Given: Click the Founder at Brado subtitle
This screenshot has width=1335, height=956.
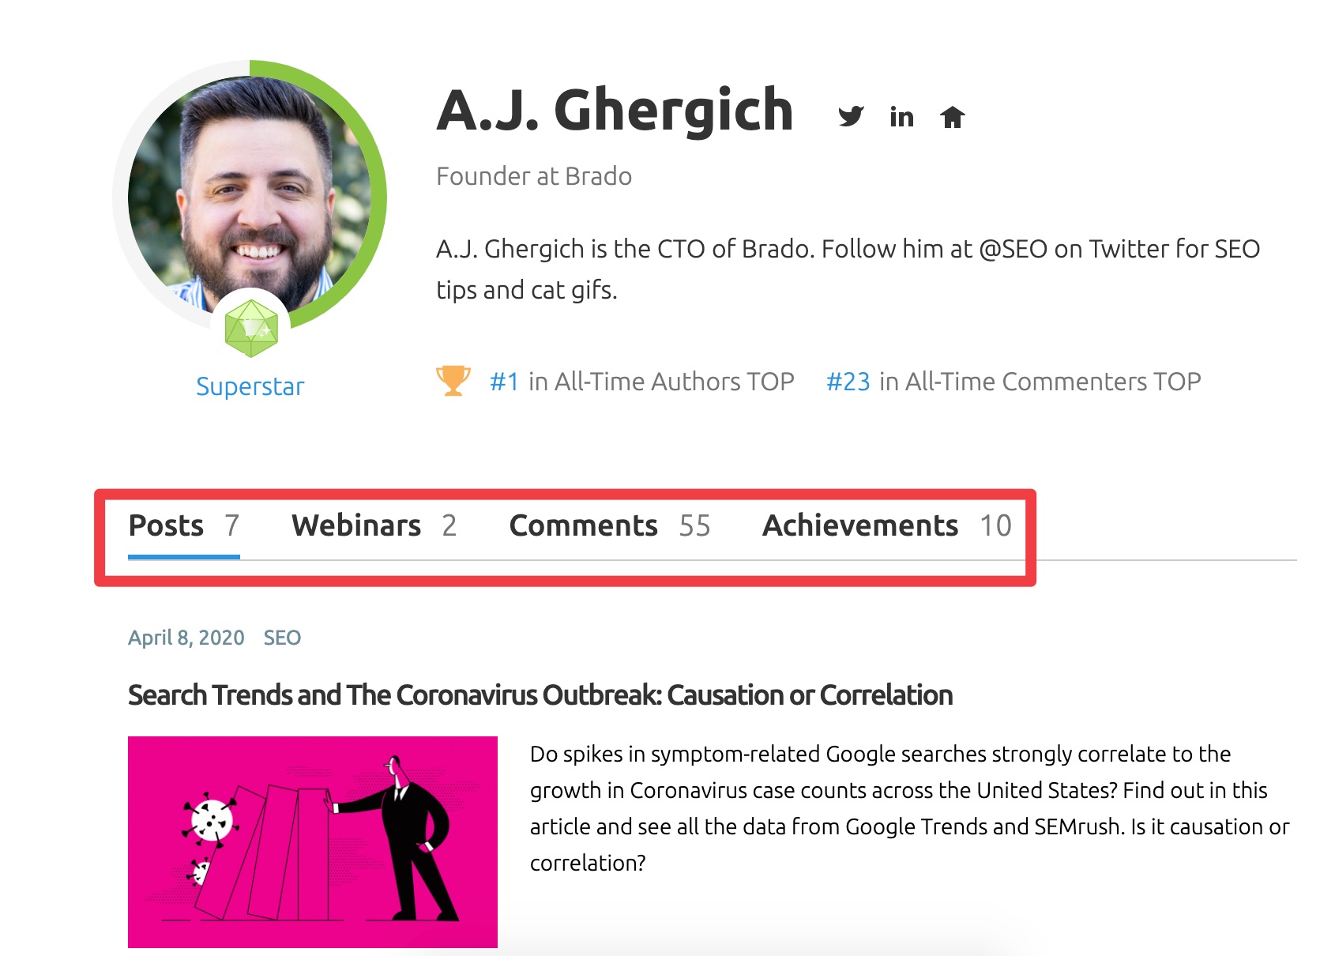Looking at the screenshot, I should click(x=534, y=176).
